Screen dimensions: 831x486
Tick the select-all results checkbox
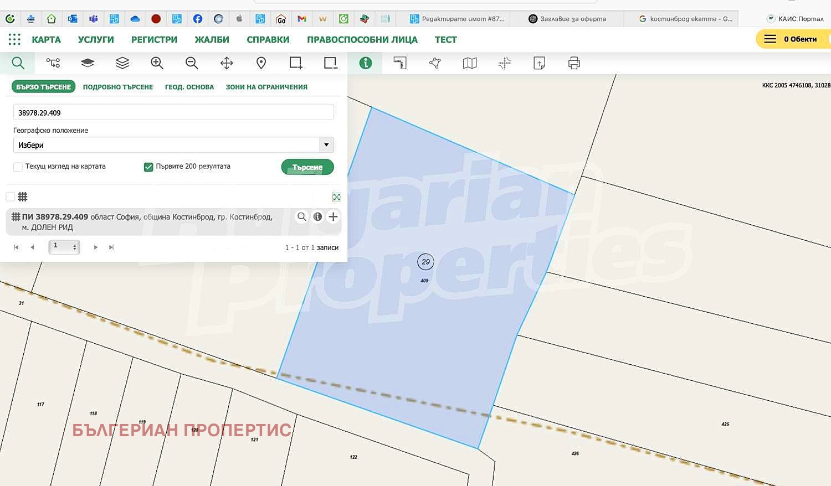(11, 197)
